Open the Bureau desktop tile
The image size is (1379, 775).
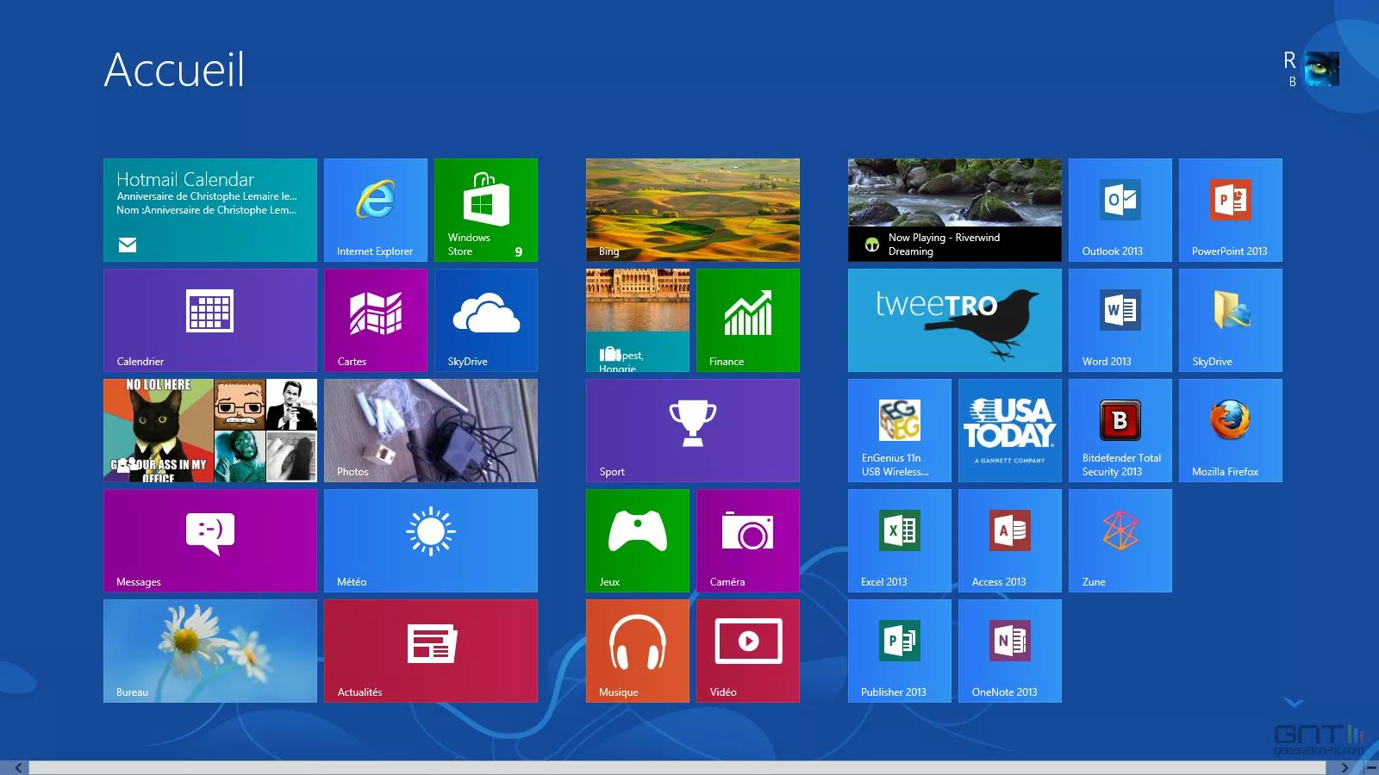pos(209,650)
